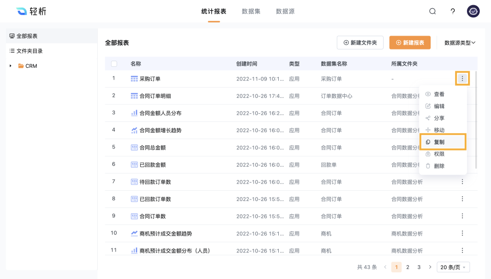Click the table icon beside 采购订单
491x279 pixels.
pos(134,79)
